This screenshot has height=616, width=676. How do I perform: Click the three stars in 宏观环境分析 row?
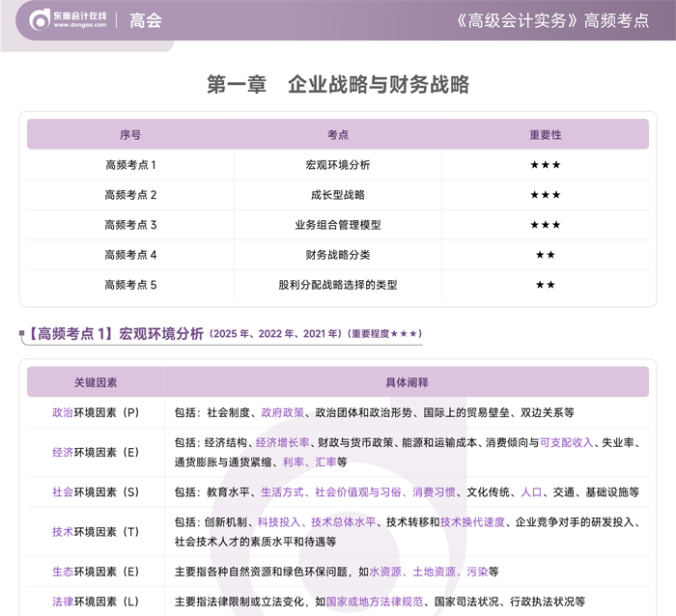click(545, 165)
